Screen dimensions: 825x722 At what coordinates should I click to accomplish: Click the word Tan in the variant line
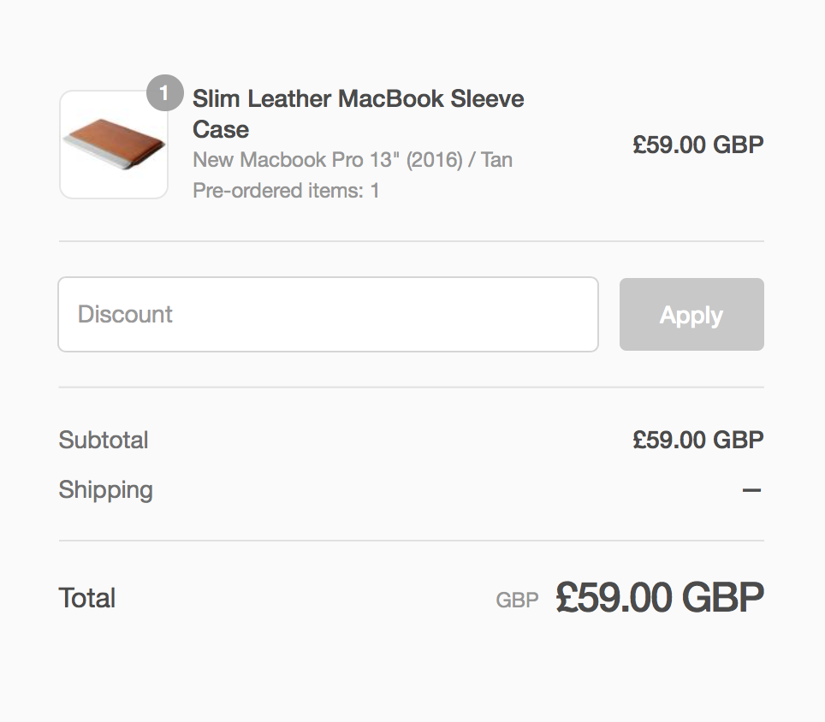pyautogui.click(x=497, y=160)
